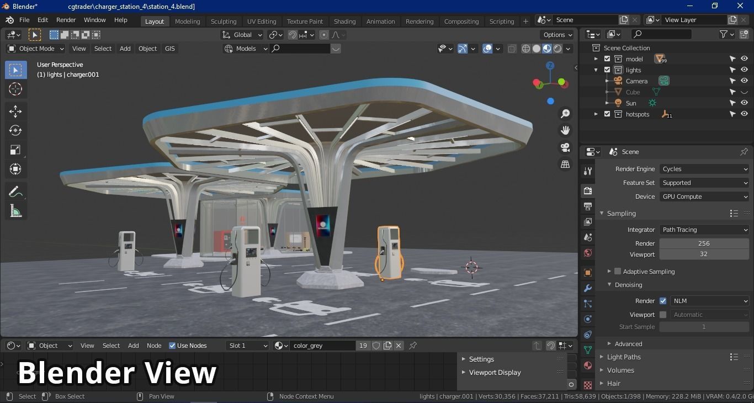Click the Options button

[x=557, y=35]
